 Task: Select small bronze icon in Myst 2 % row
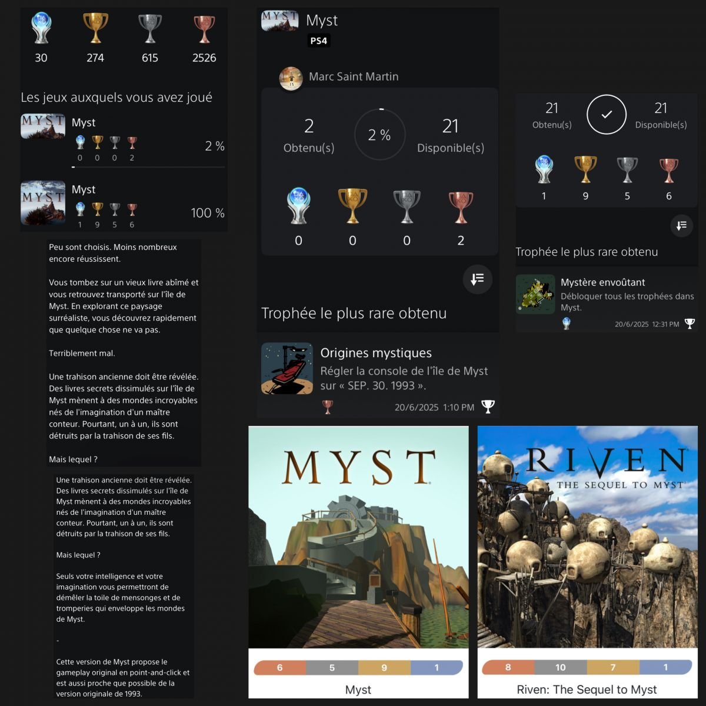(132, 142)
